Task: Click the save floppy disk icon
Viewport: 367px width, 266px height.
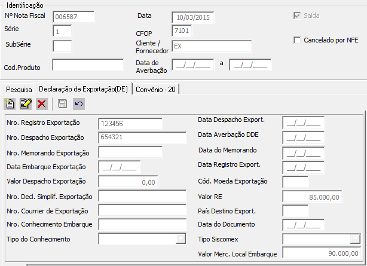Action: (63, 104)
